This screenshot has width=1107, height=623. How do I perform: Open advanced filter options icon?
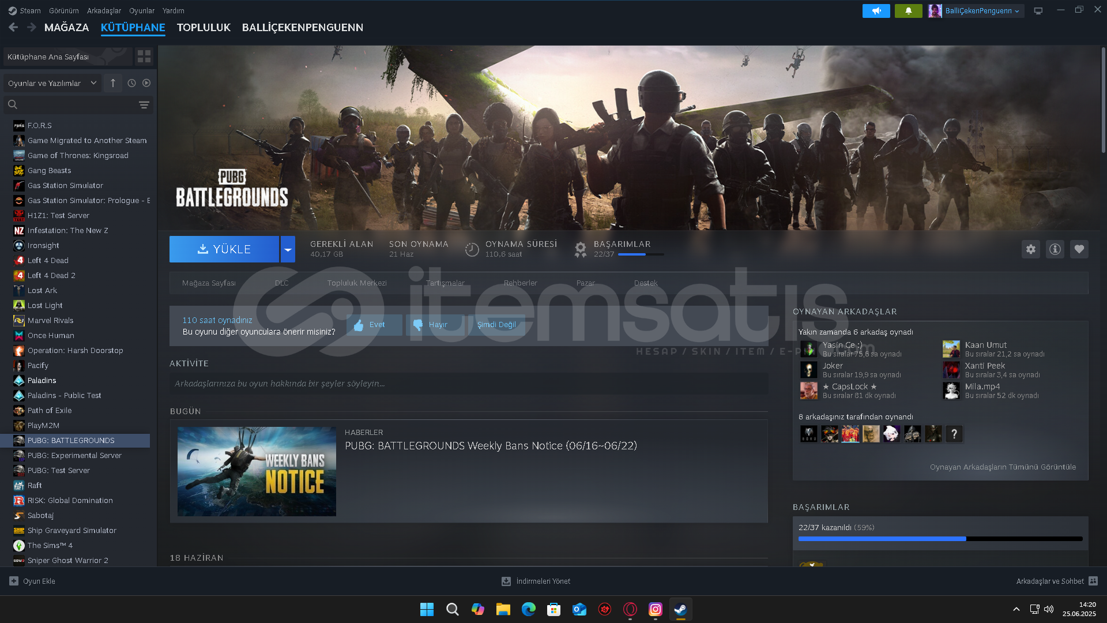coord(144,105)
